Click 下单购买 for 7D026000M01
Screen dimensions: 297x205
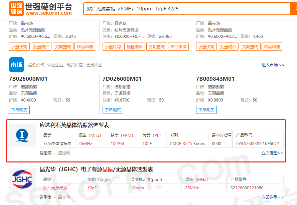tap(113, 110)
